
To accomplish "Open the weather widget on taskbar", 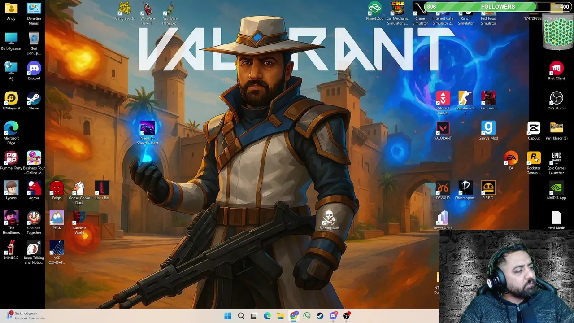I will pos(26,316).
